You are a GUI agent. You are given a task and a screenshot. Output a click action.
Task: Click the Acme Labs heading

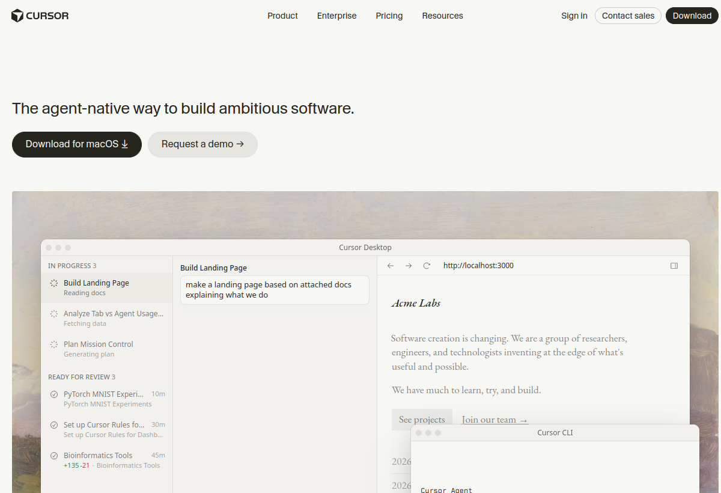tap(416, 303)
